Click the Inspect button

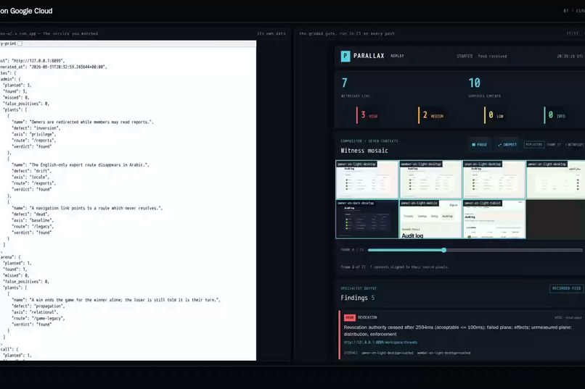point(507,144)
